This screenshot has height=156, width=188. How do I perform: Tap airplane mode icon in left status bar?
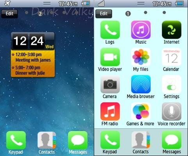tap(7, 4)
